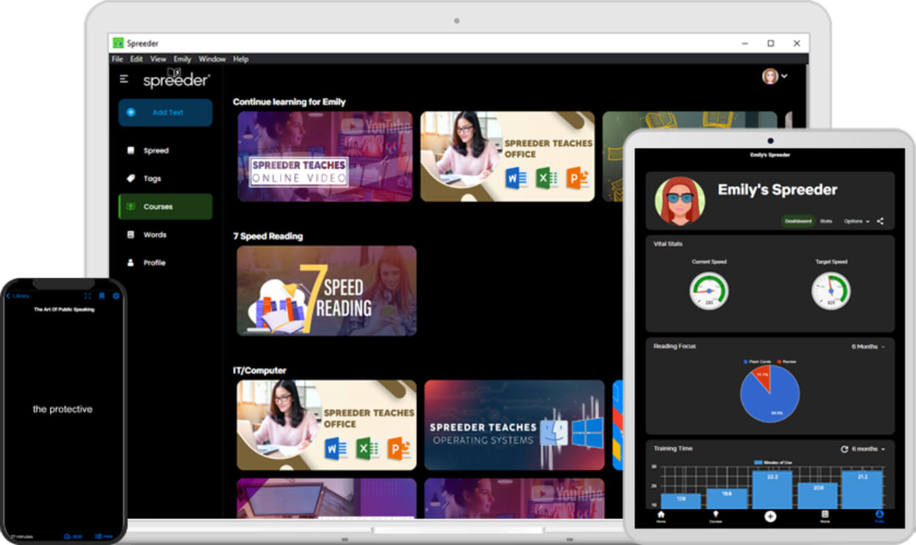Click the Words icon in the sidebar
Image resolution: width=916 pixels, height=545 pixels.
tap(131, 234)
